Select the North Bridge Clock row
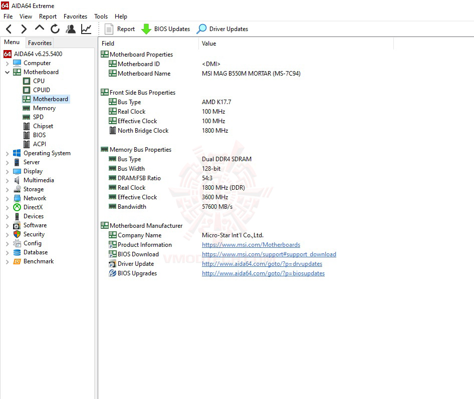 tap(168, 131)
